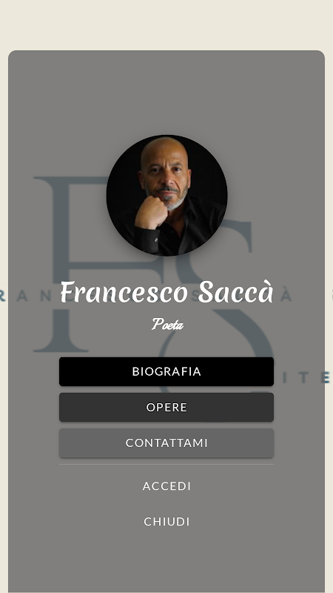This screenshot has width=333, height=593.
Task: Click the Poeta subtitle text
Action: 167,325
